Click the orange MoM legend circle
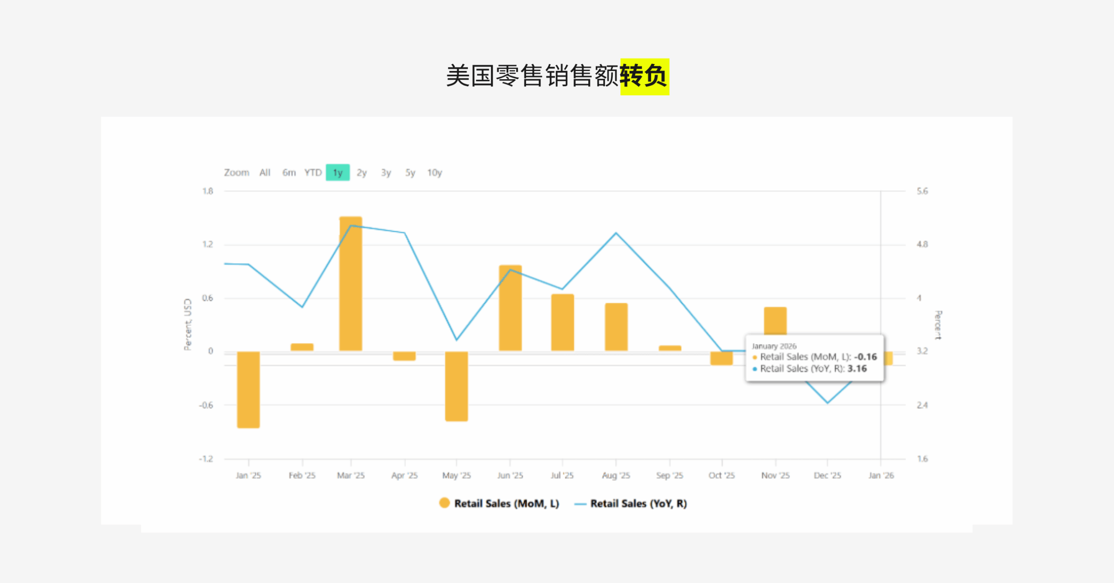Screen dimensions: 1114x583 point(444,503)
